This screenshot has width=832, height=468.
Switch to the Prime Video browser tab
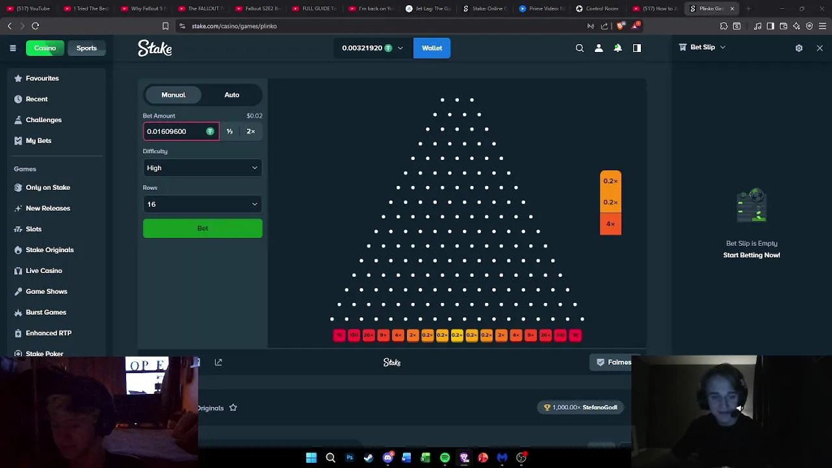(543, 8)
